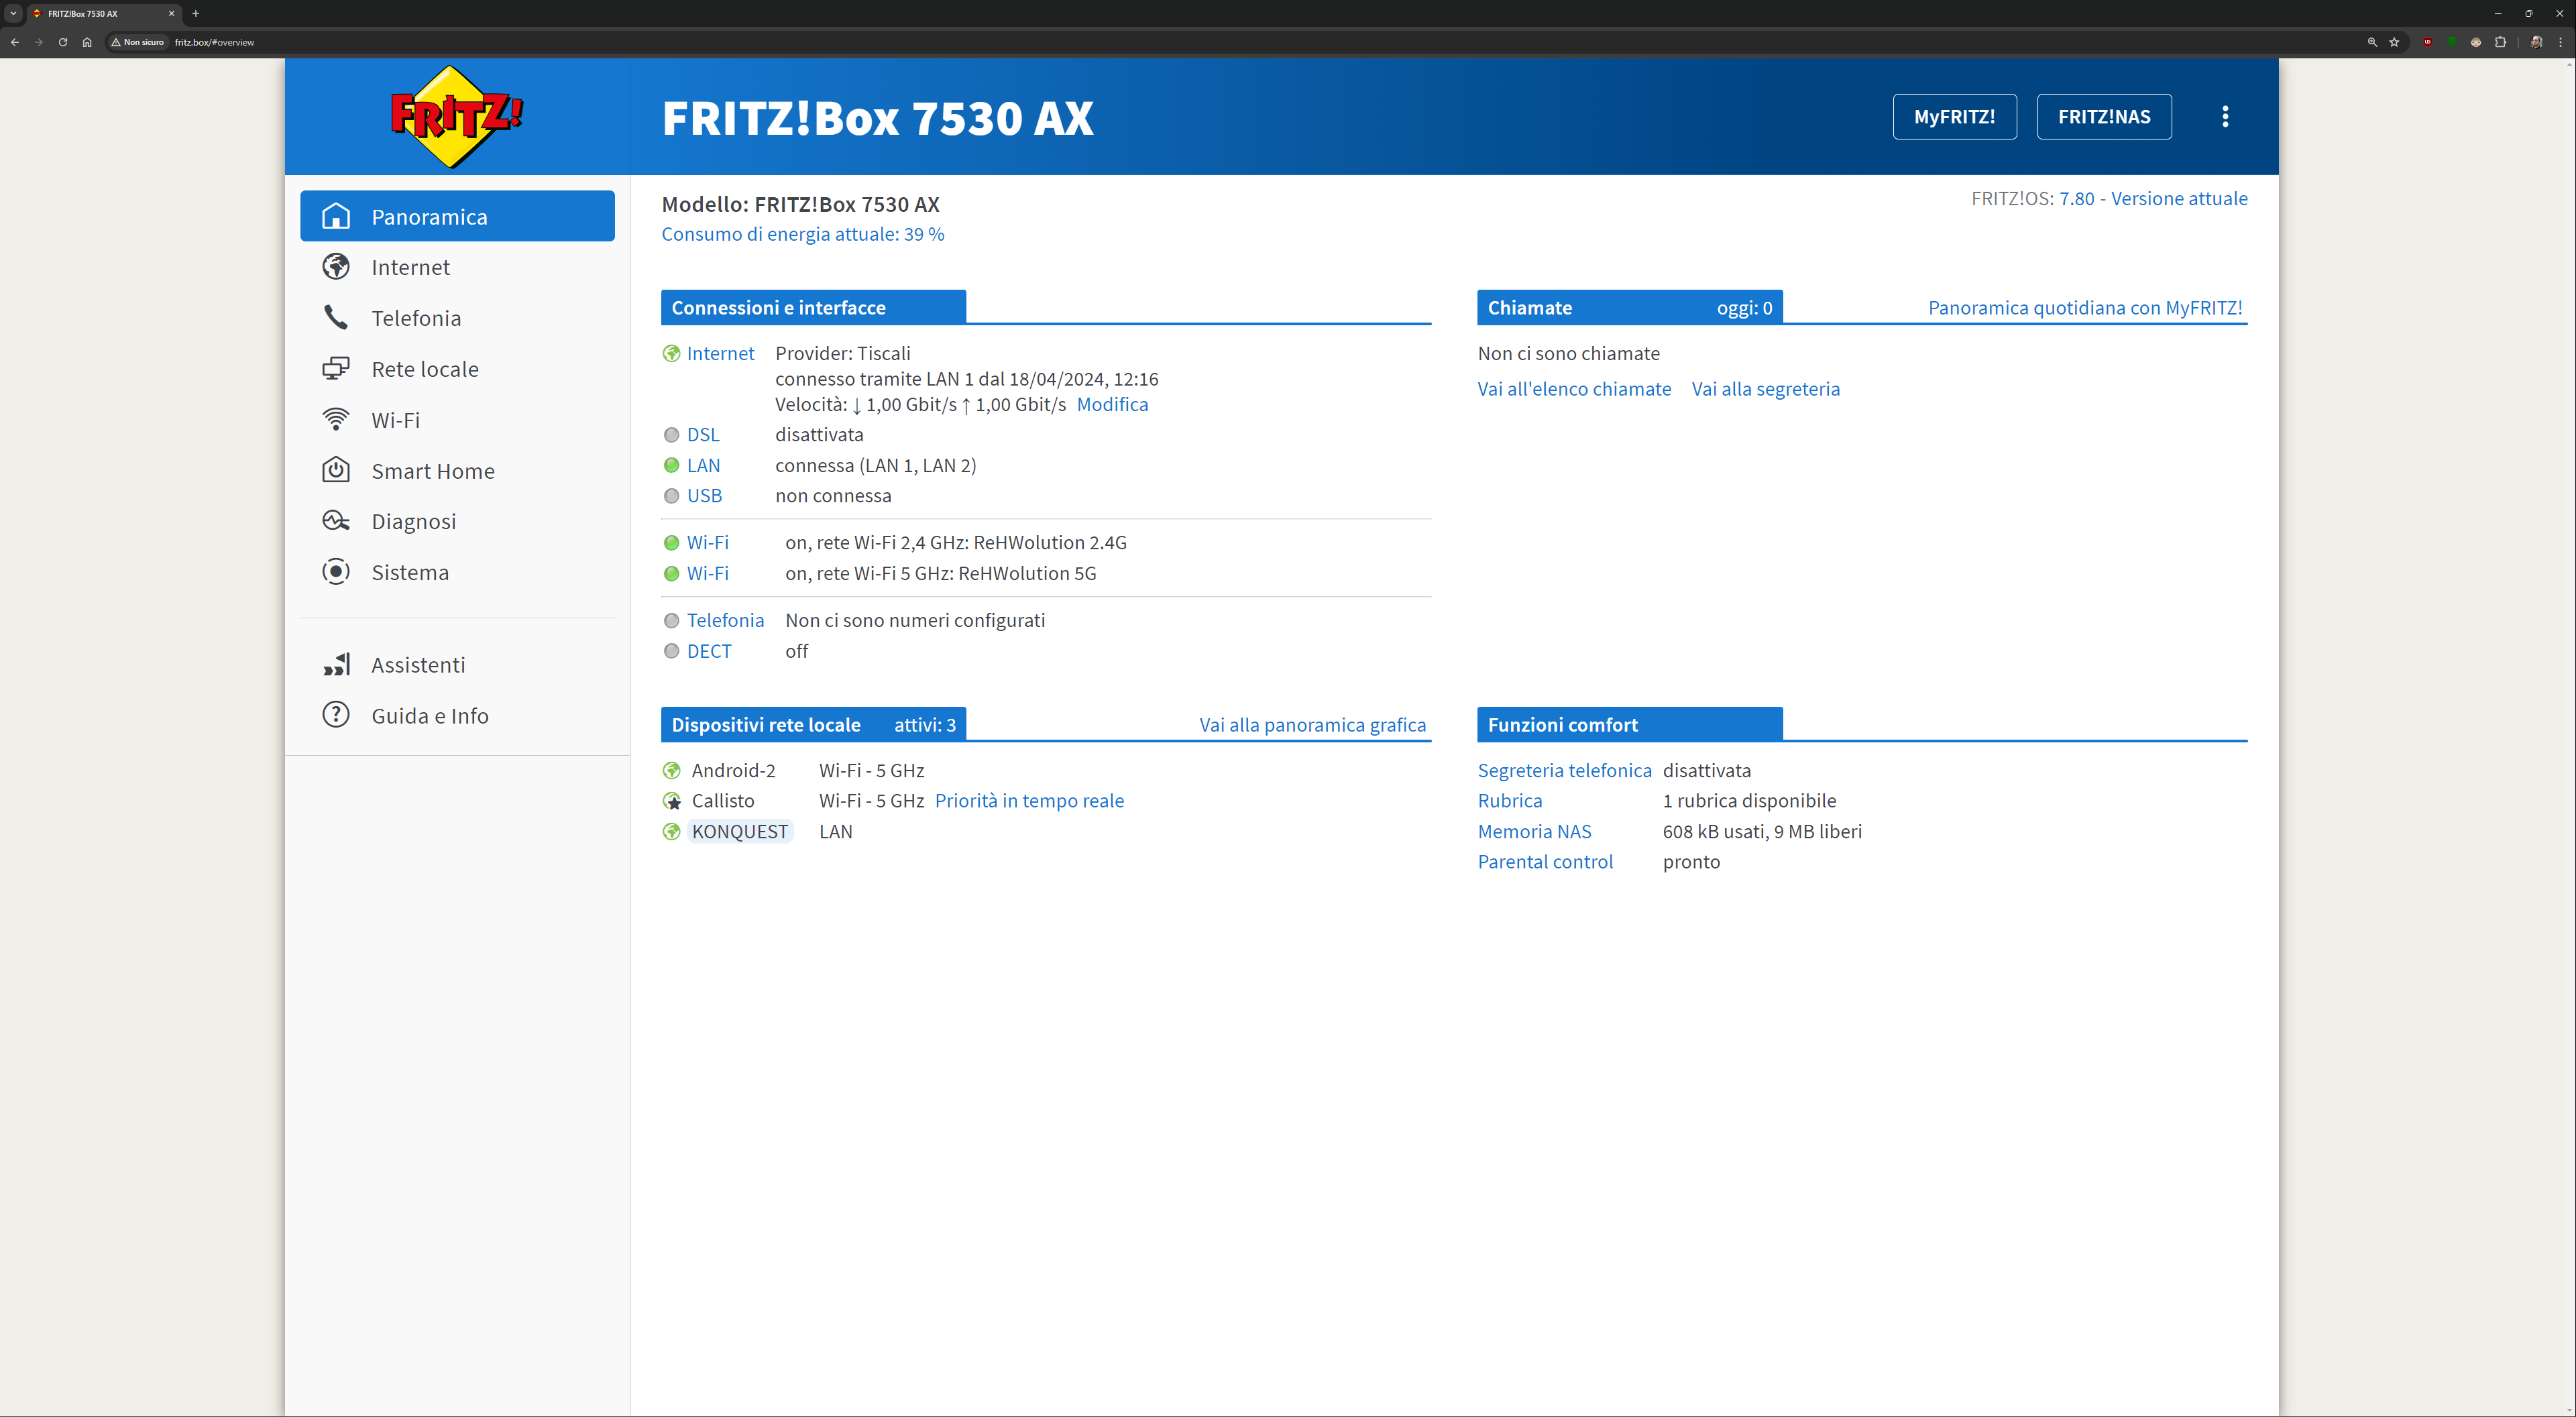Click the Rete locale computers icon

pyautogui.click(x=336, y=369)
